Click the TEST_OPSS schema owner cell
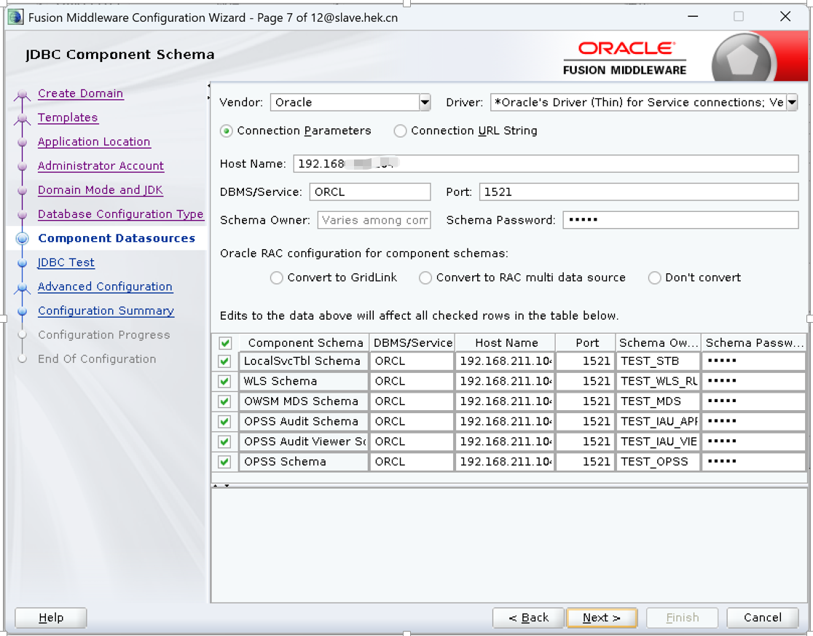The image size is (813, 636). click(x=658, y=462)
